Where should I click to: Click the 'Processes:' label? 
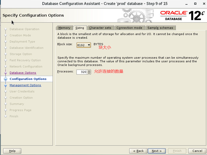click(x=65, y=71)
